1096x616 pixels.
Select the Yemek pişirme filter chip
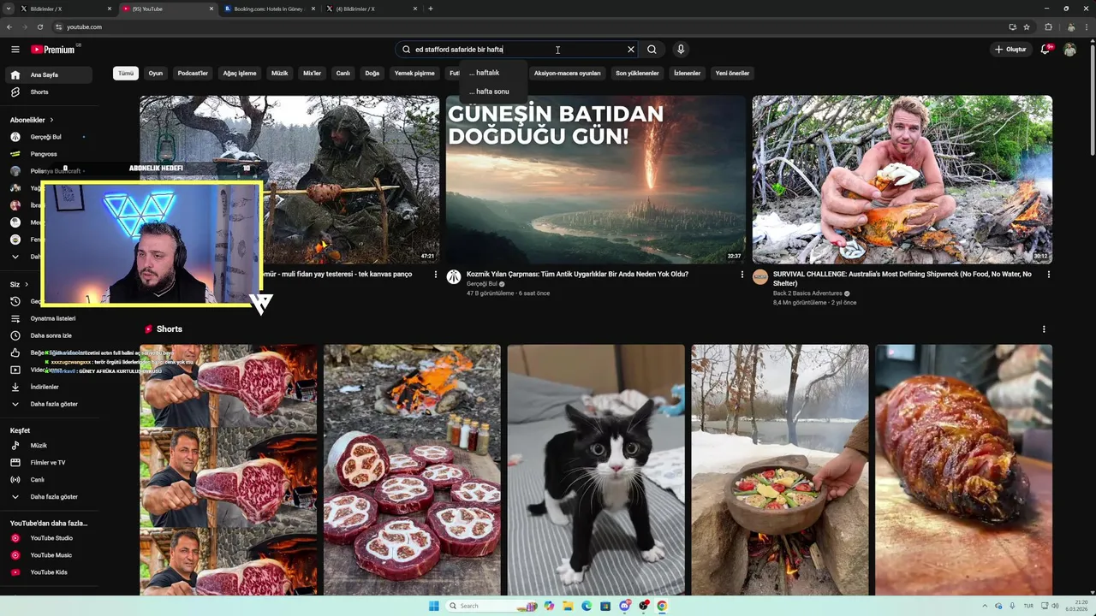pyautogui.click(x=414, y=74)
